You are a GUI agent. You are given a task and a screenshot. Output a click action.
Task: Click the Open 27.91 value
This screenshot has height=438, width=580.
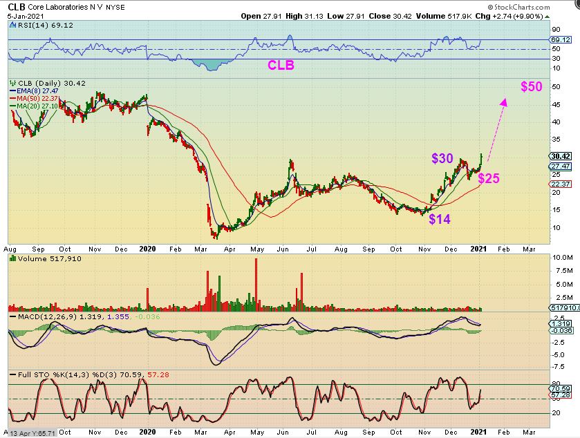(x=261, y=17)
